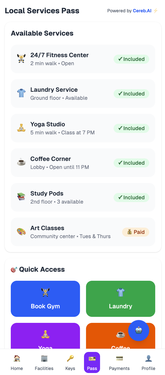This screenshot has width=165, height=375.
Task: Click the books icon for Study Pods
Action: pyautogui.click(x=21, y=197)
